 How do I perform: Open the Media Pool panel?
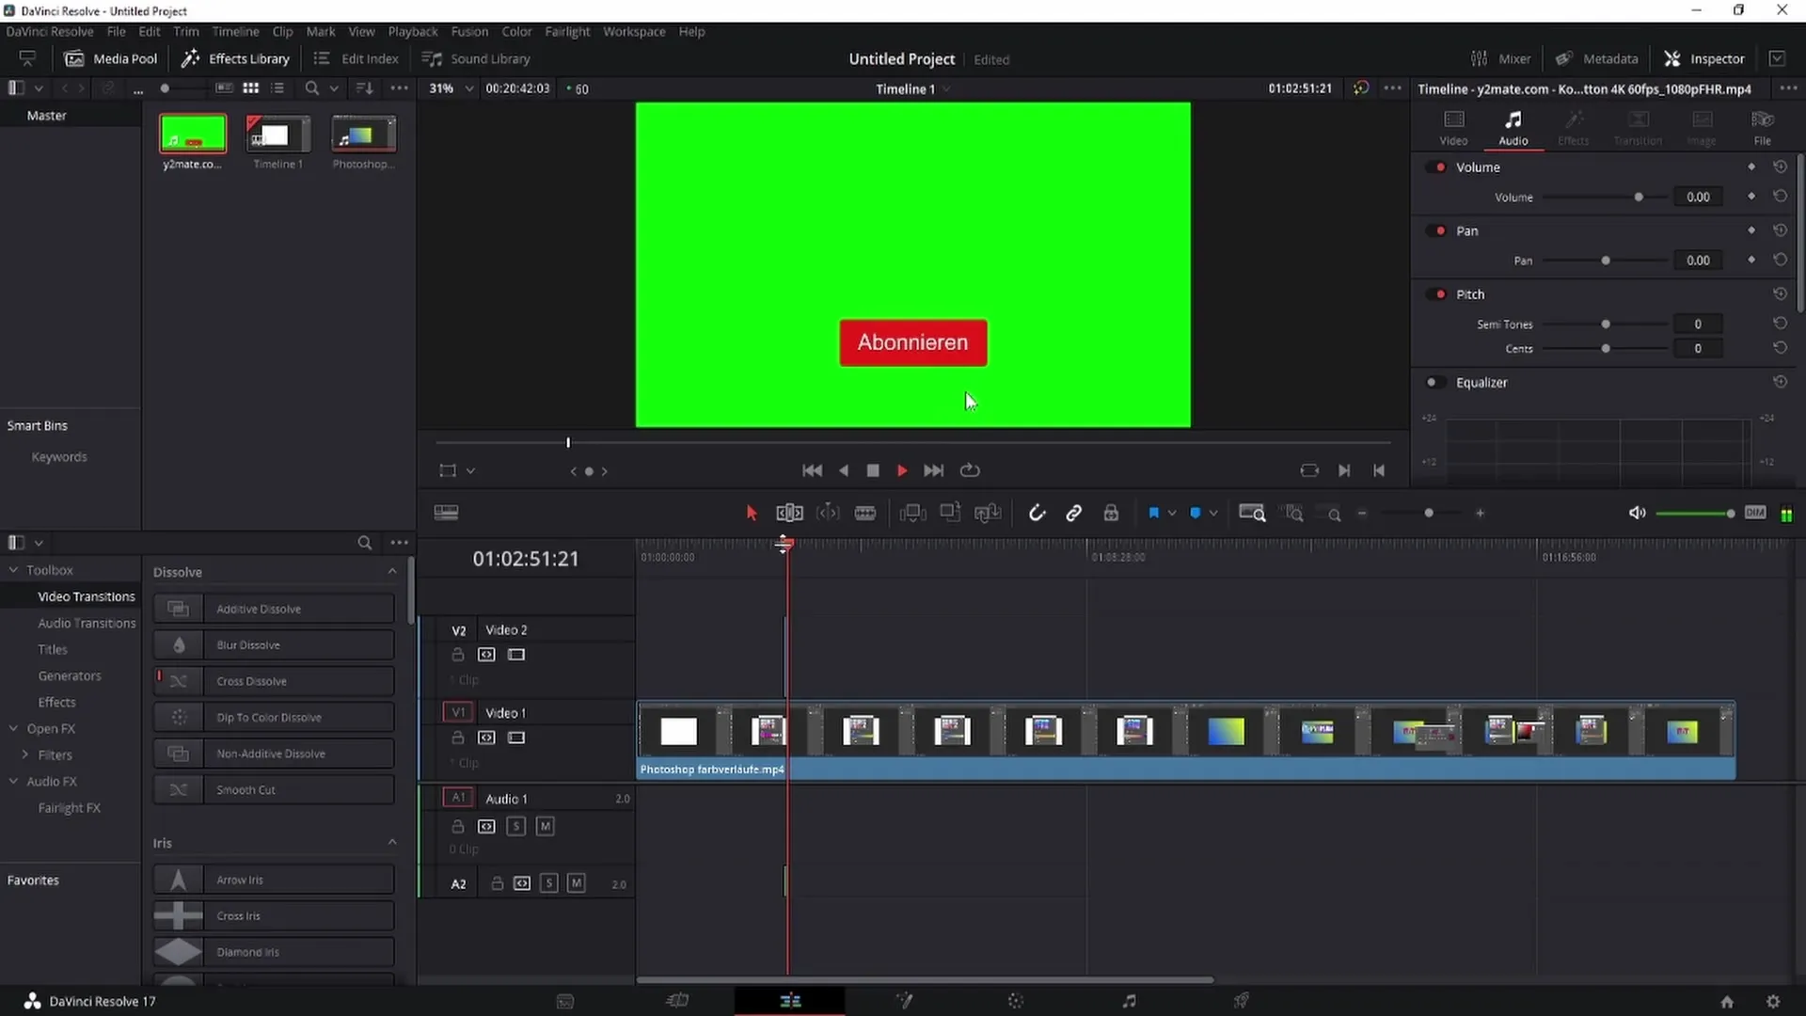[x=111, y=58]
